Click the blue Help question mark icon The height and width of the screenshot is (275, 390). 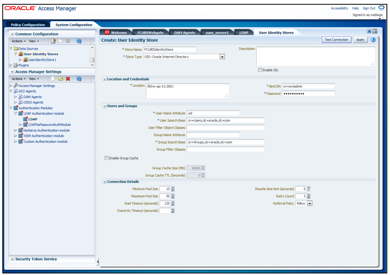pos(373,40)
